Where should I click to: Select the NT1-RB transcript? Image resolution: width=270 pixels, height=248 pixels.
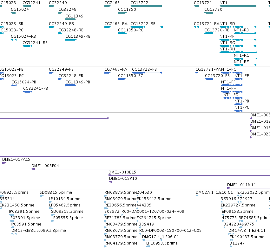(245, 33)
